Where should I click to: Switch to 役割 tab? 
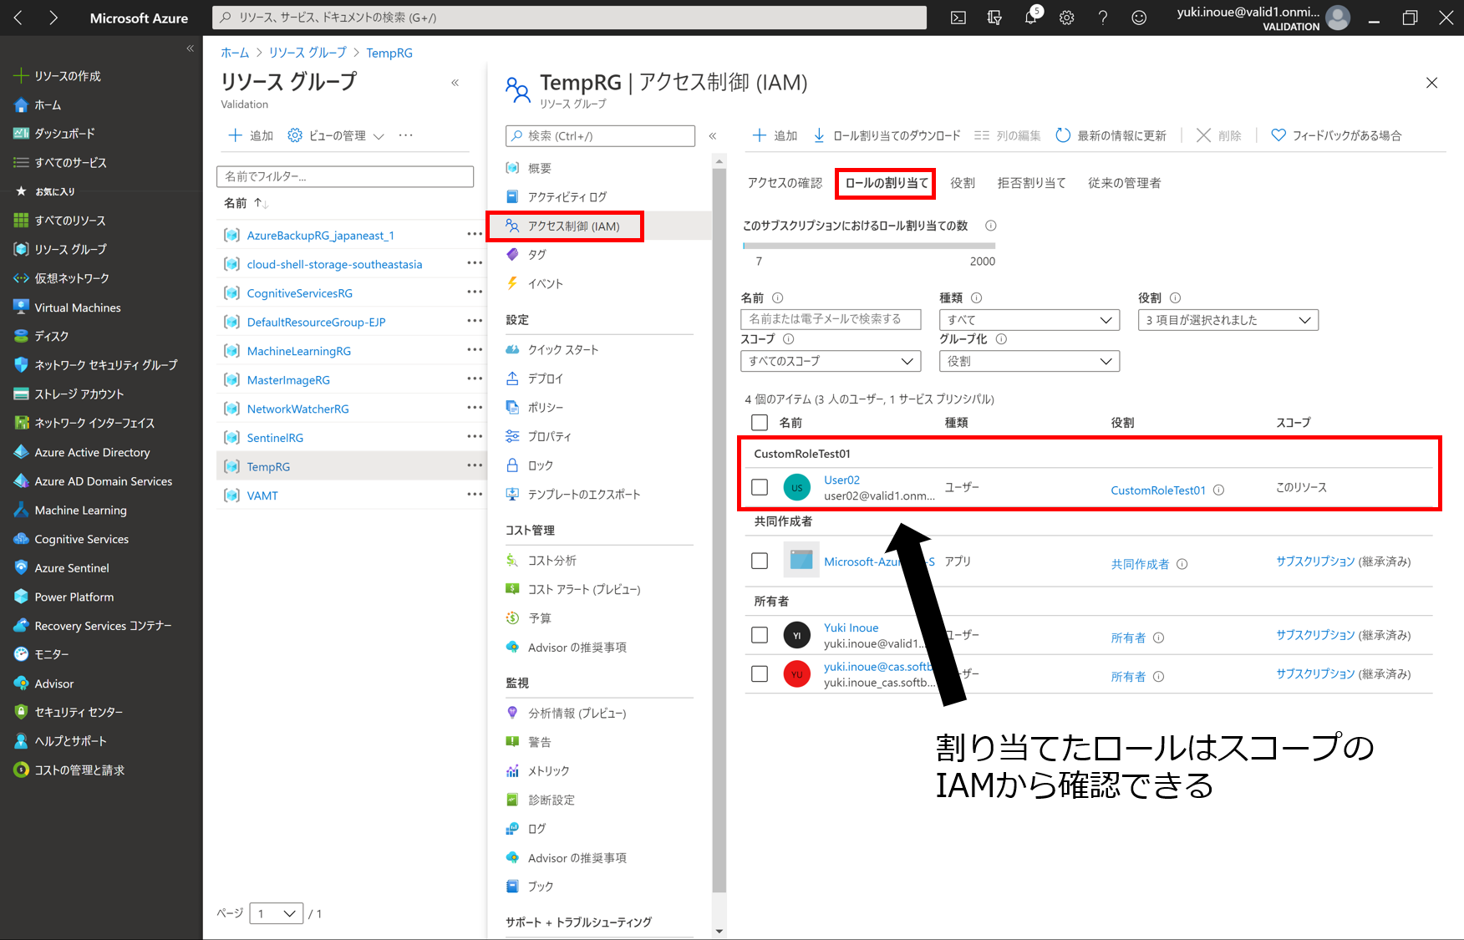tap(963, 183)
